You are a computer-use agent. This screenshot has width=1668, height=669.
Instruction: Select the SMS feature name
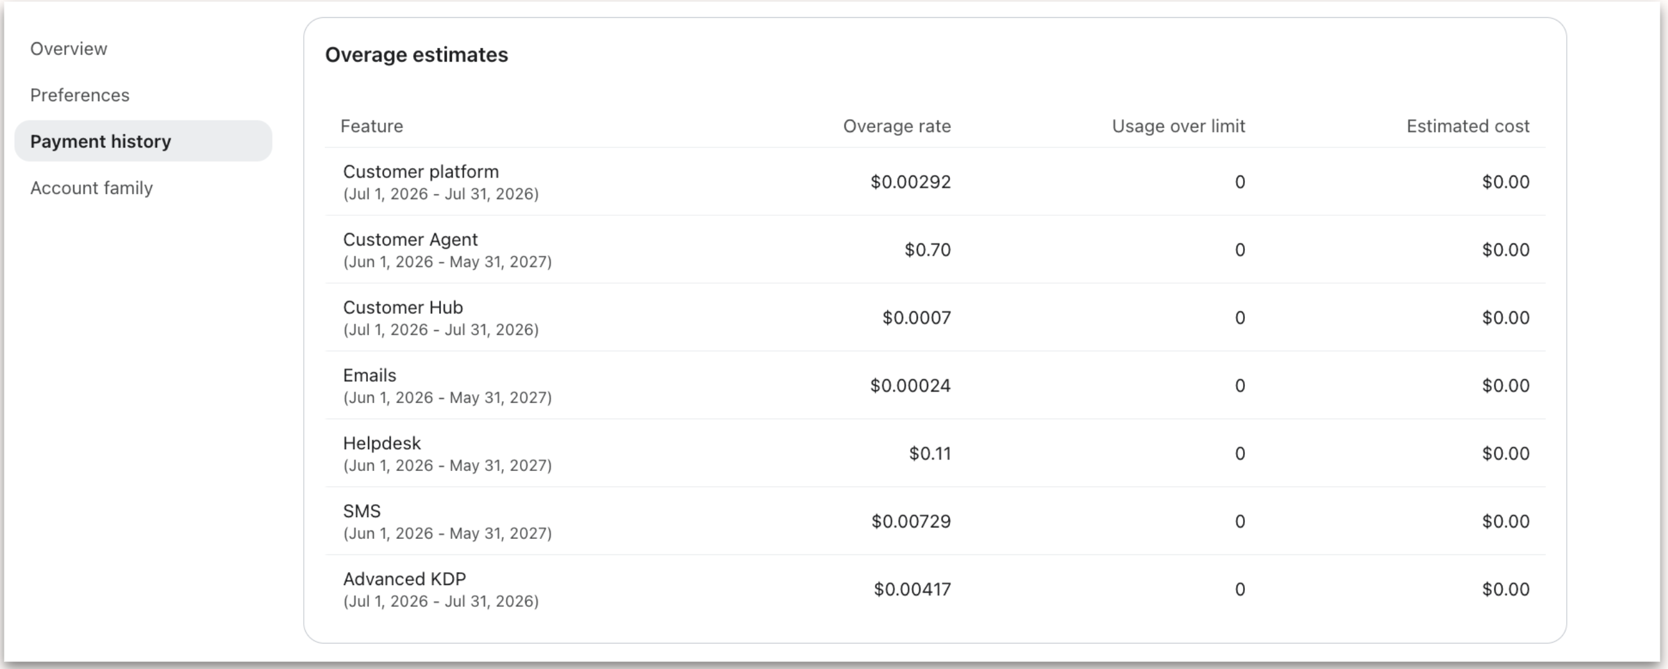coord(362,511)
